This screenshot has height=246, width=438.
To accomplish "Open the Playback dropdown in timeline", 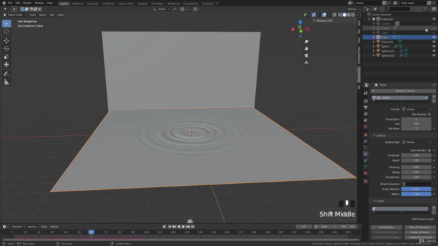I will click(x=18, y=227).
